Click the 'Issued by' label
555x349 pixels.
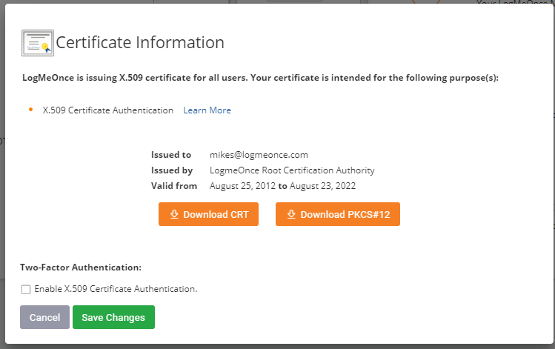[172, 170]
